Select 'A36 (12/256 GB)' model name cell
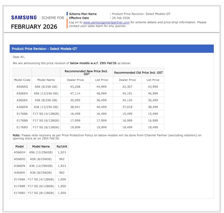Image resolution: width=224 pixels, height=213 pixels. [46, 107]
